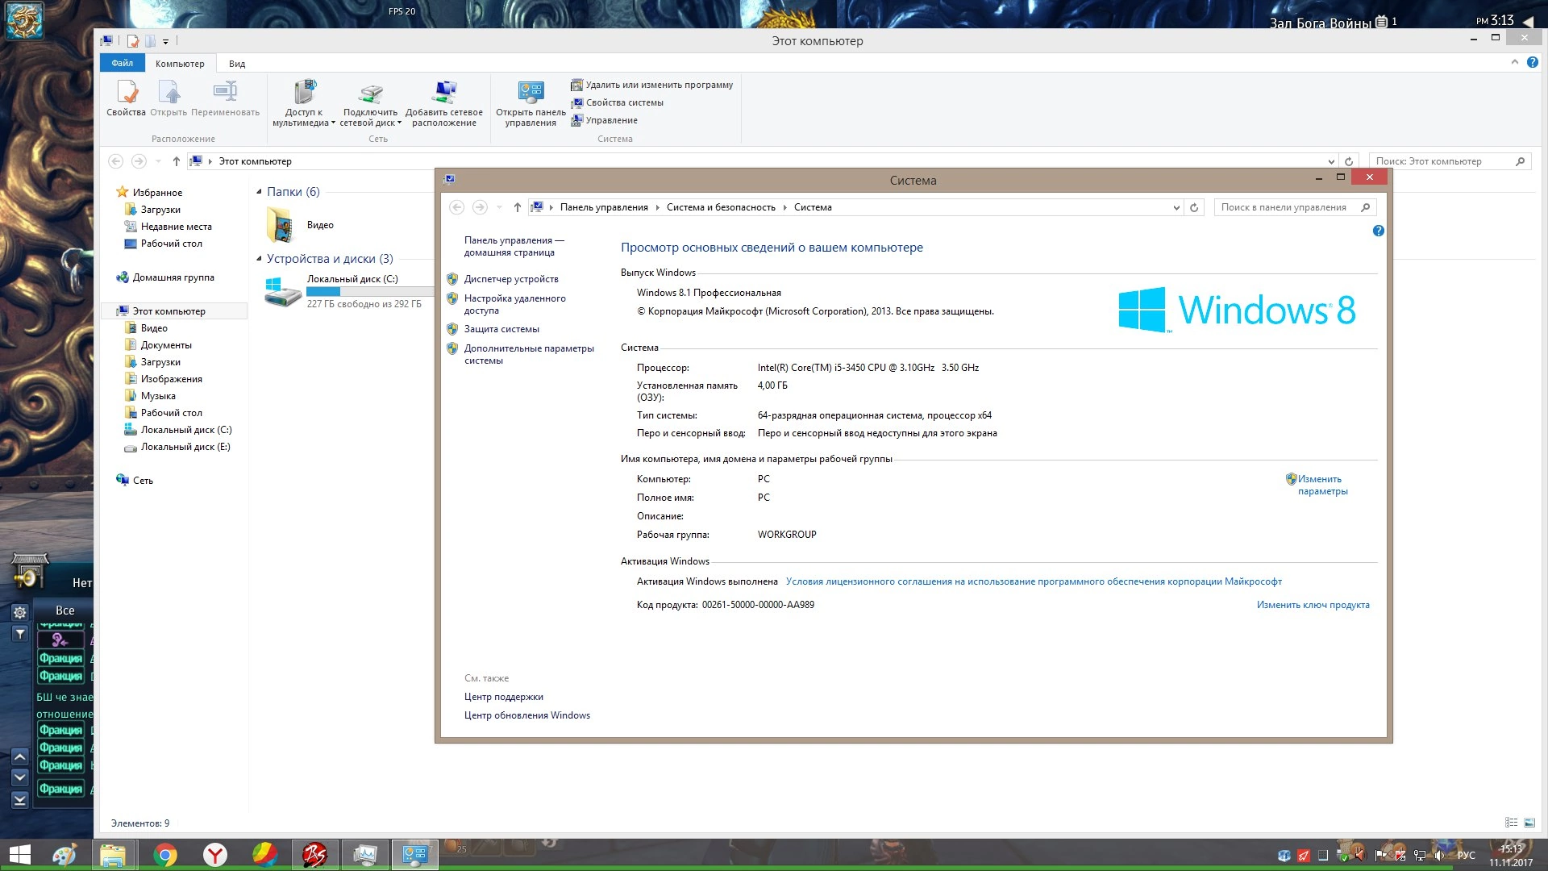Select Изображения in navigation tree
1548x871 pixels.
pos(171,379)
